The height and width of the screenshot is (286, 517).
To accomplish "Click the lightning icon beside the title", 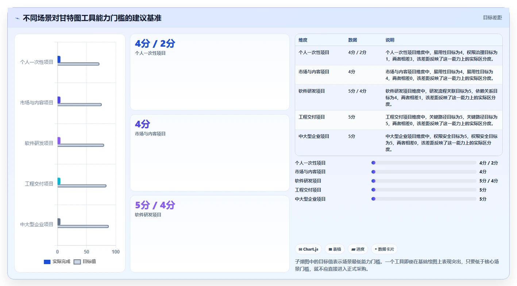I will tap(17, 18).
